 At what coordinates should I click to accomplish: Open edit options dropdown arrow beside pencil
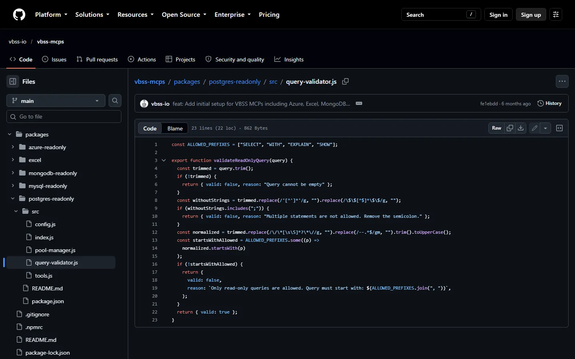(545, 128)
